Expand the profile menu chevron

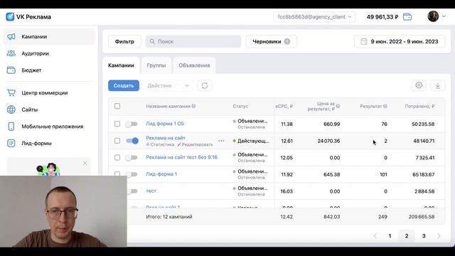tap(444, 16)
